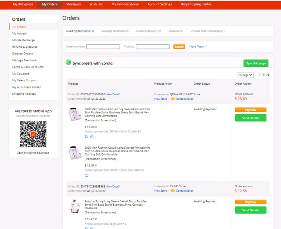
Task: Click Contact Seller for QISHA MEN SHIRT Store
Action: 185,99
